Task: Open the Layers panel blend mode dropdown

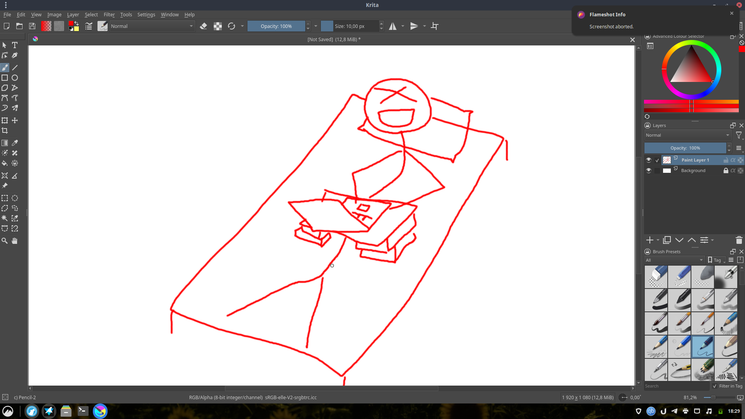Action: click(x=687, y=135)
